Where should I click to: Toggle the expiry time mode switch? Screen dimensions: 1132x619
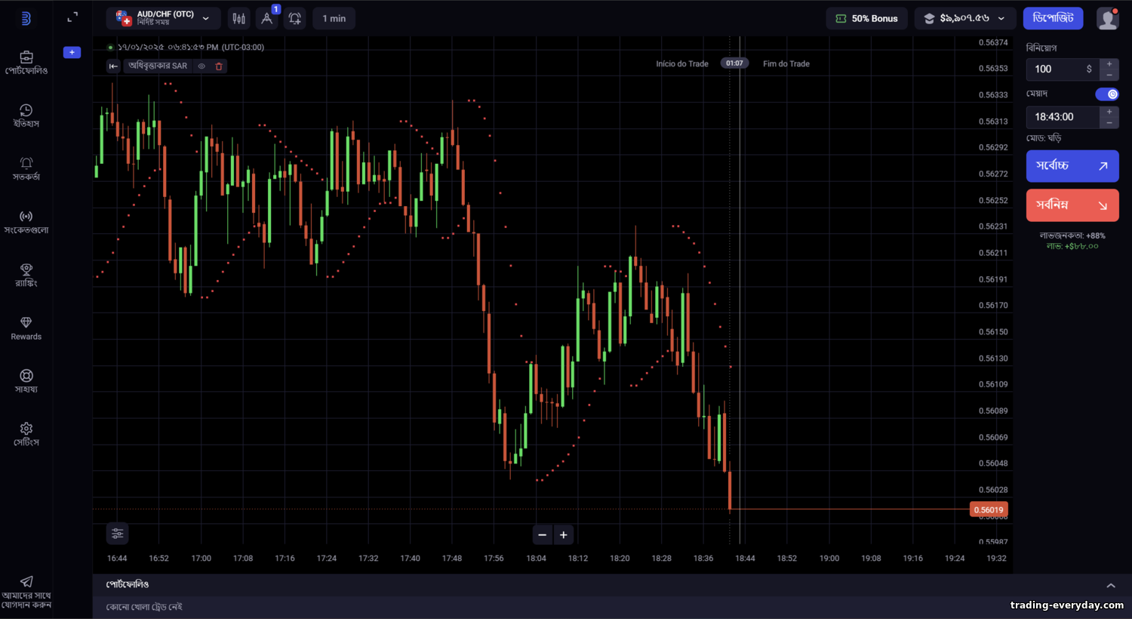click(x=1107, y=94)
